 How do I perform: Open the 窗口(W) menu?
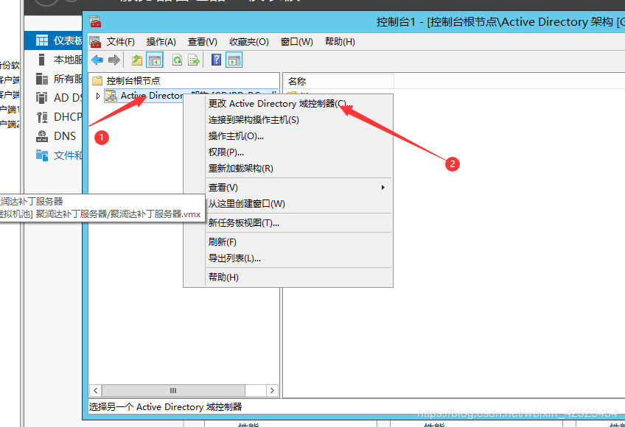[296, 42]
